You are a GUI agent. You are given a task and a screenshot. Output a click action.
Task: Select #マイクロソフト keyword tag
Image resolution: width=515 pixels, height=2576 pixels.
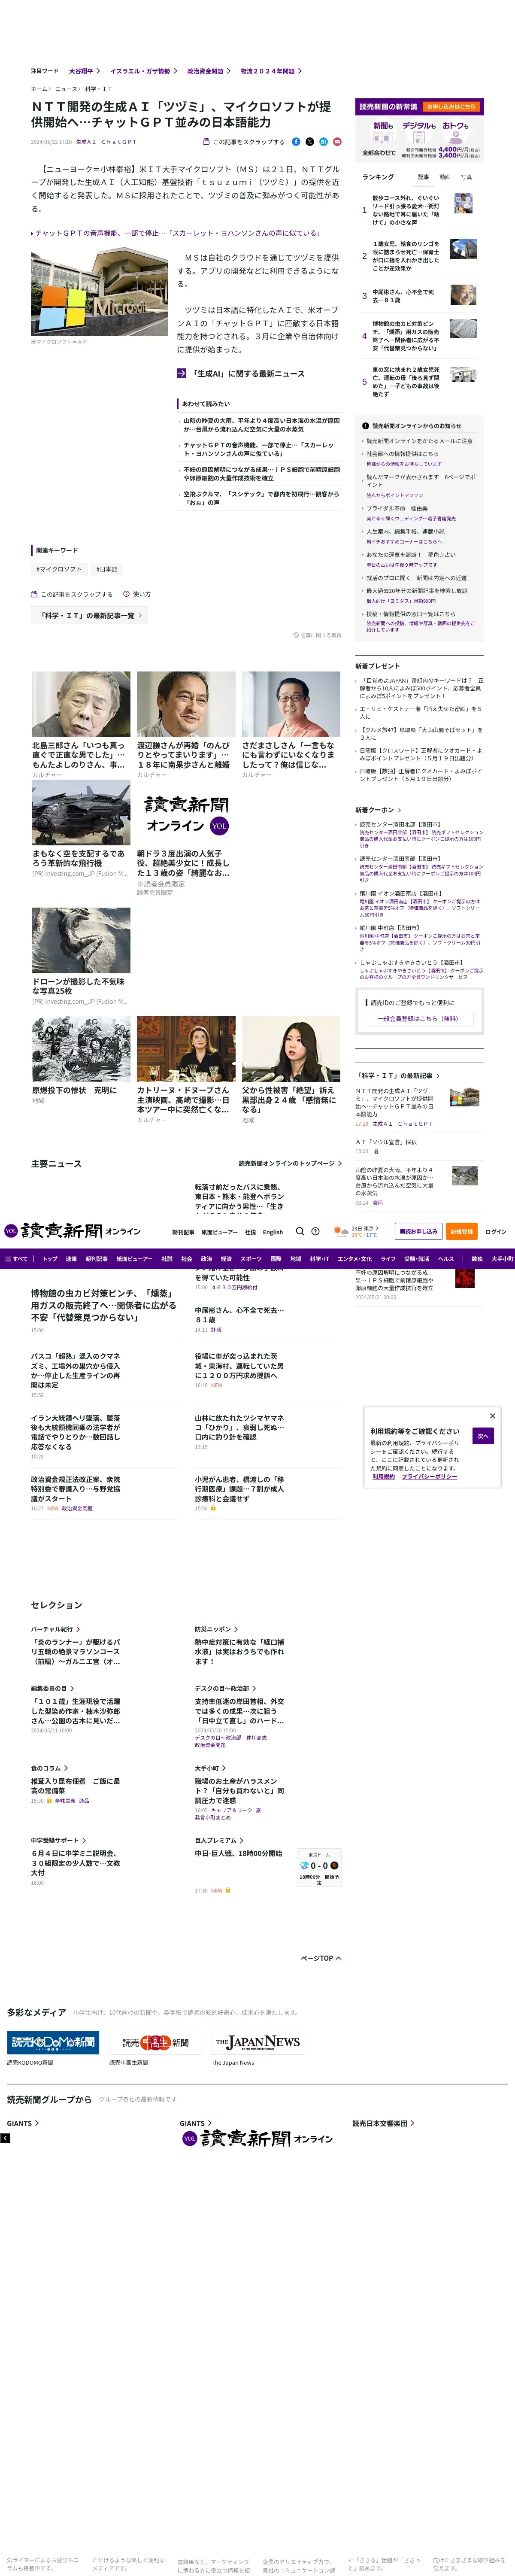point(59,569)
